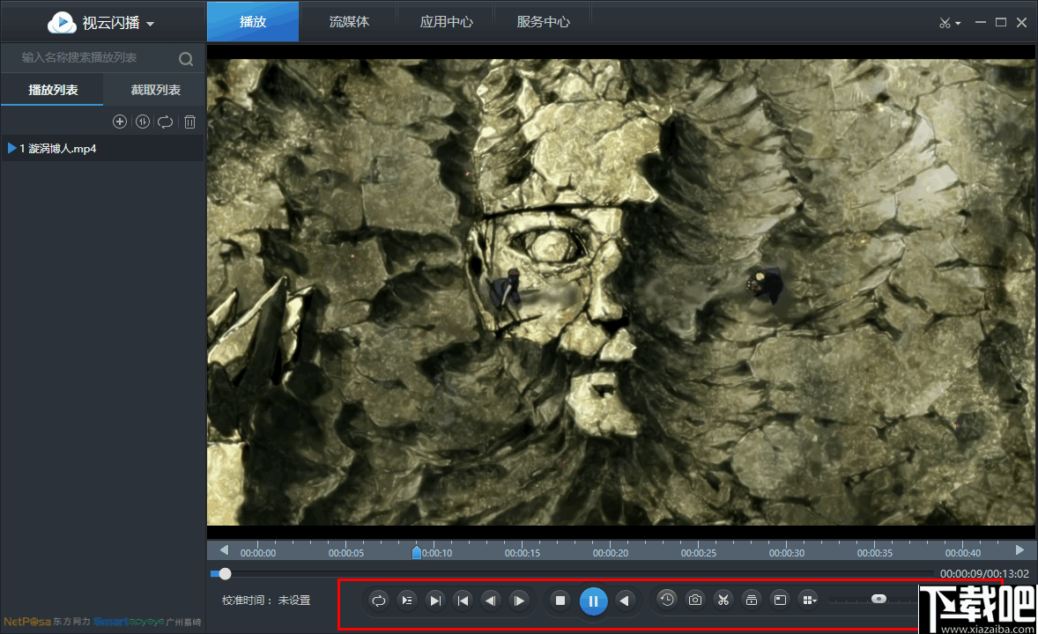
Task: Select playlist item 漩涡博人.mp4
Action: 102,148
